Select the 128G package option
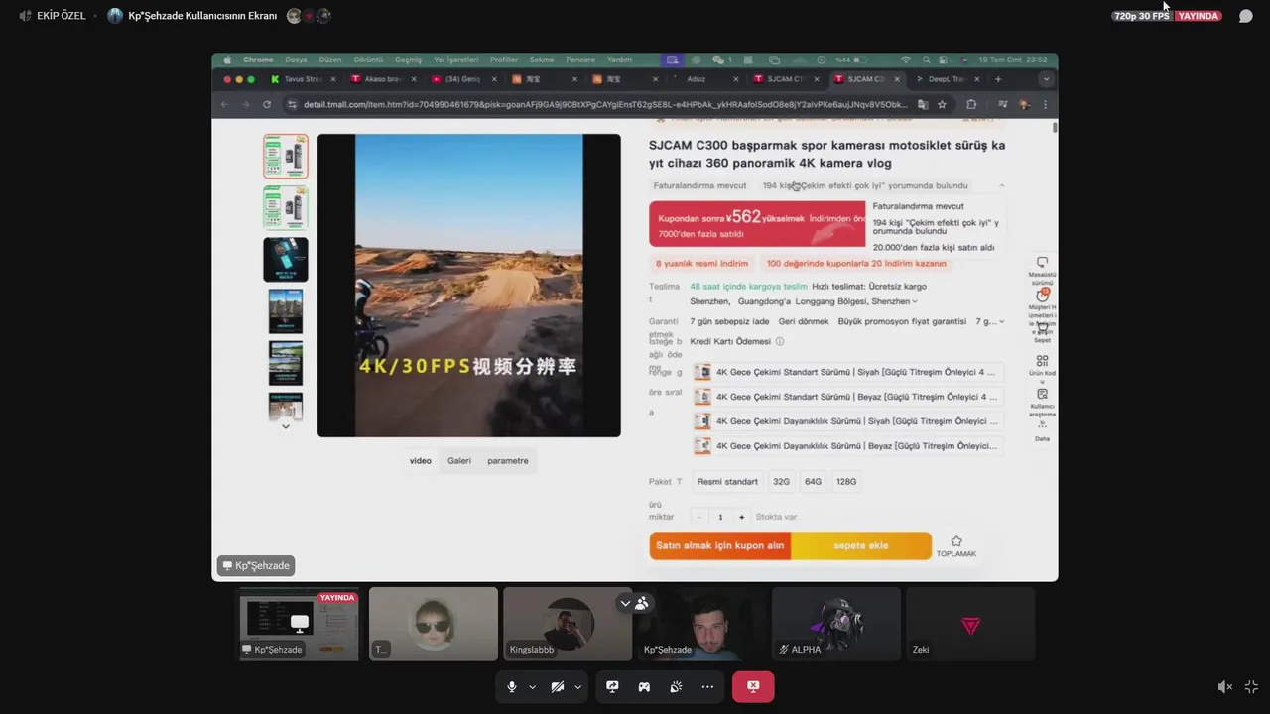The width and height of the screenshot is (1270, 714). pos(846,482)
